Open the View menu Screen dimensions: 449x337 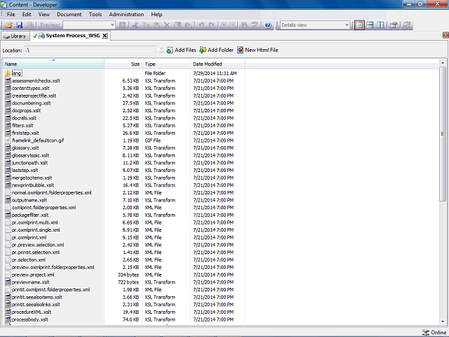point(43,14)
